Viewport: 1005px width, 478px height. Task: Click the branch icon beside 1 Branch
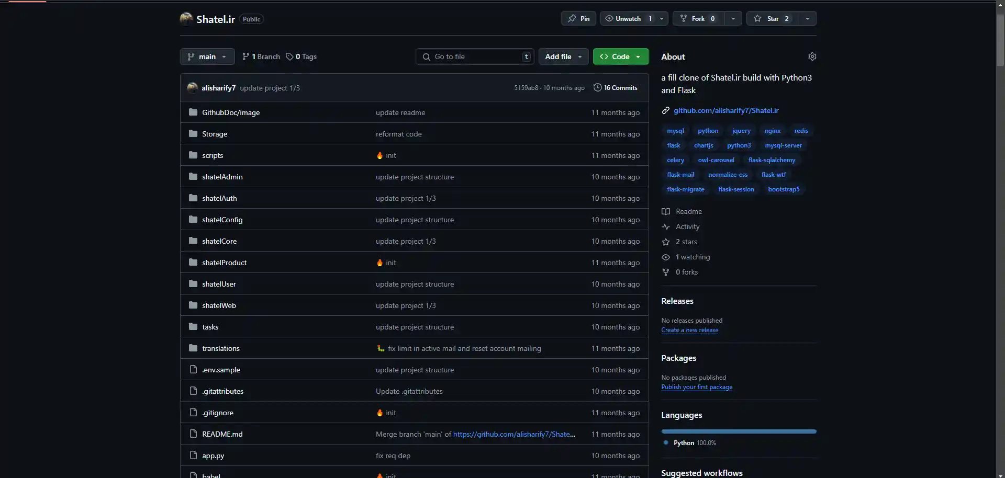245,56
